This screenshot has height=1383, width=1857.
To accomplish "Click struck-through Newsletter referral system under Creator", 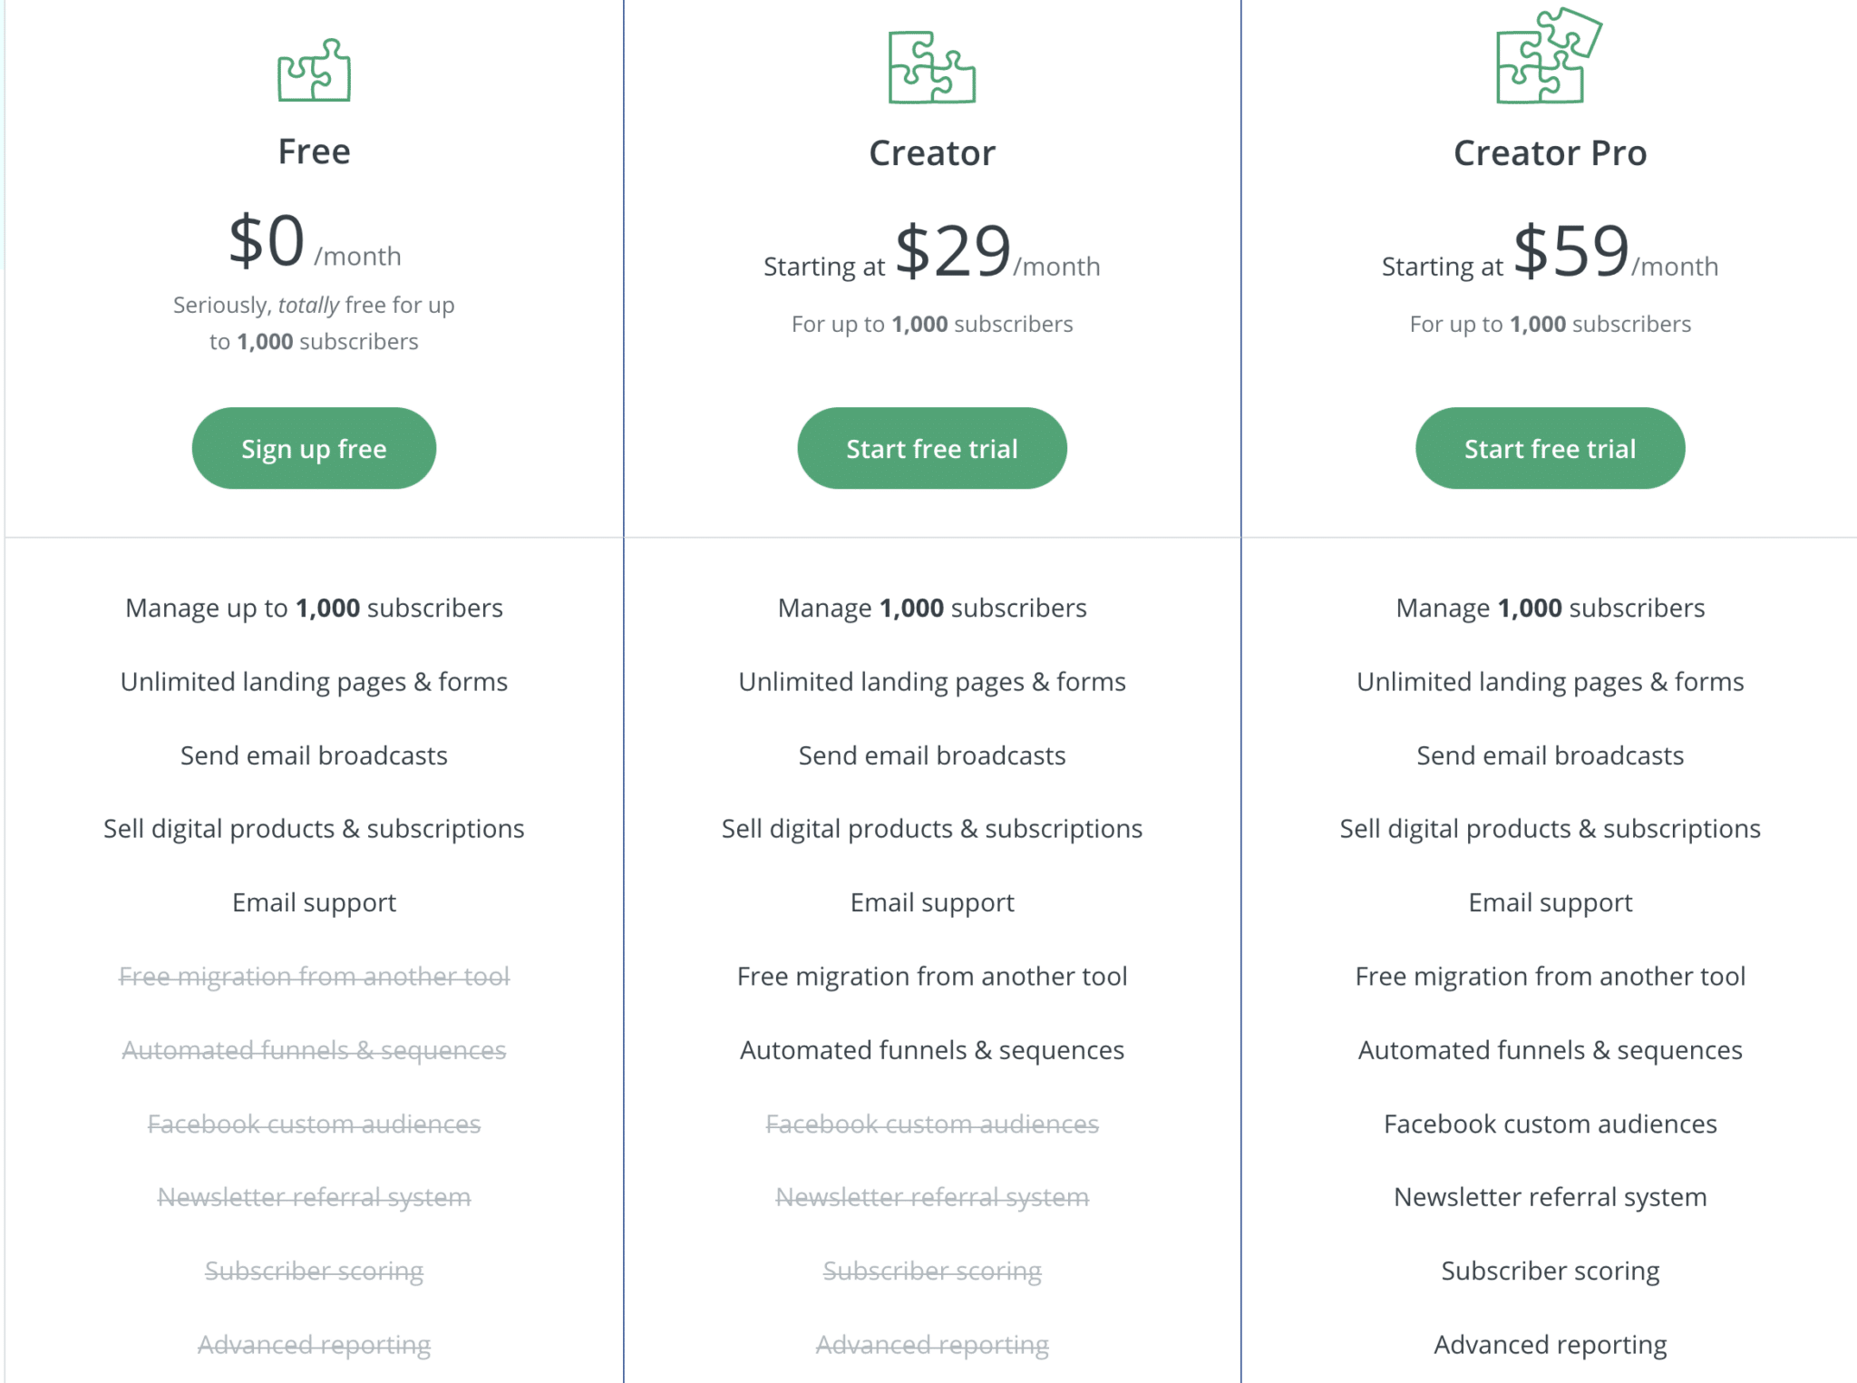I will 932,1197.
